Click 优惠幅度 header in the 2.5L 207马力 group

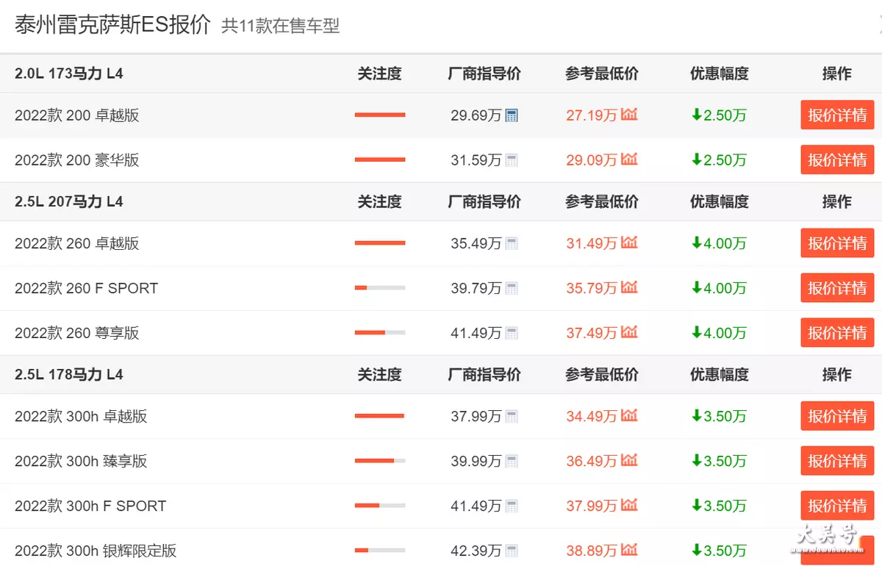(x=720, y=201)
